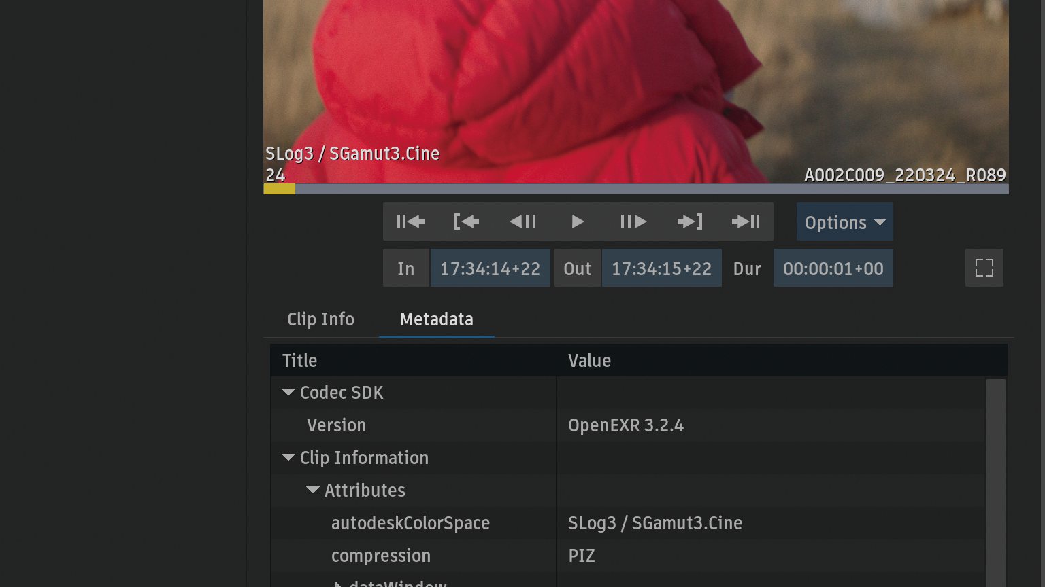Collapse the Codec SDK section
Screen dimensions: 1045x587
(x=288, y=393)
